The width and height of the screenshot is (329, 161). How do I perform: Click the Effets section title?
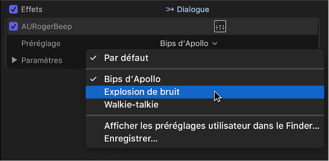click(32, 9)
